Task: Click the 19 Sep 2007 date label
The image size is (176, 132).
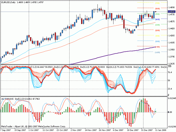Action: [x=20, y=130]
